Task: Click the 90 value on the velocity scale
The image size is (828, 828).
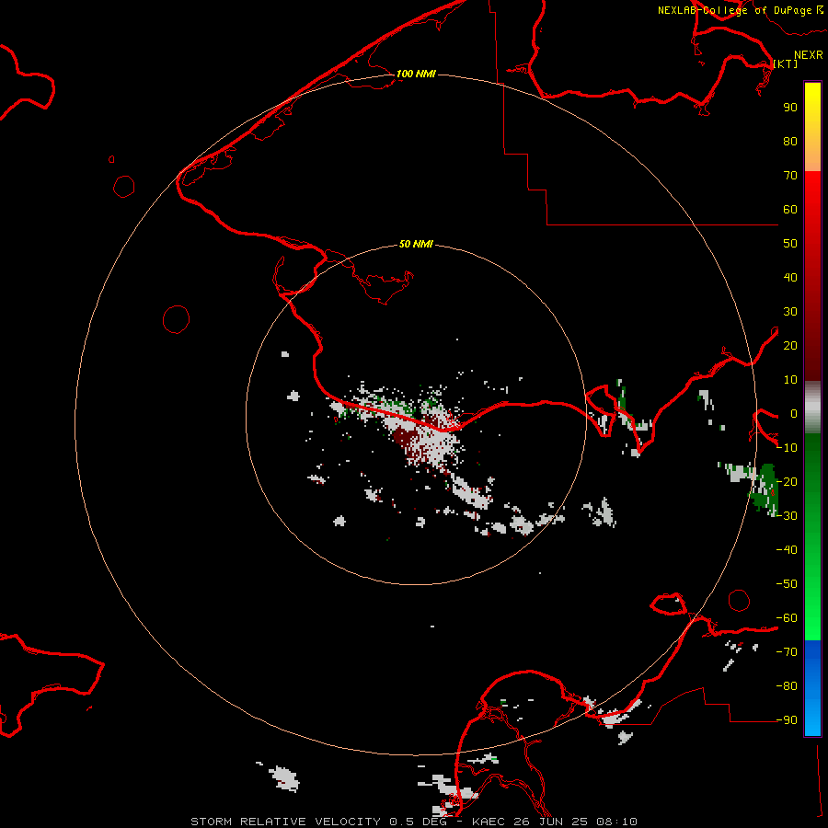Action: pos(790,108)
